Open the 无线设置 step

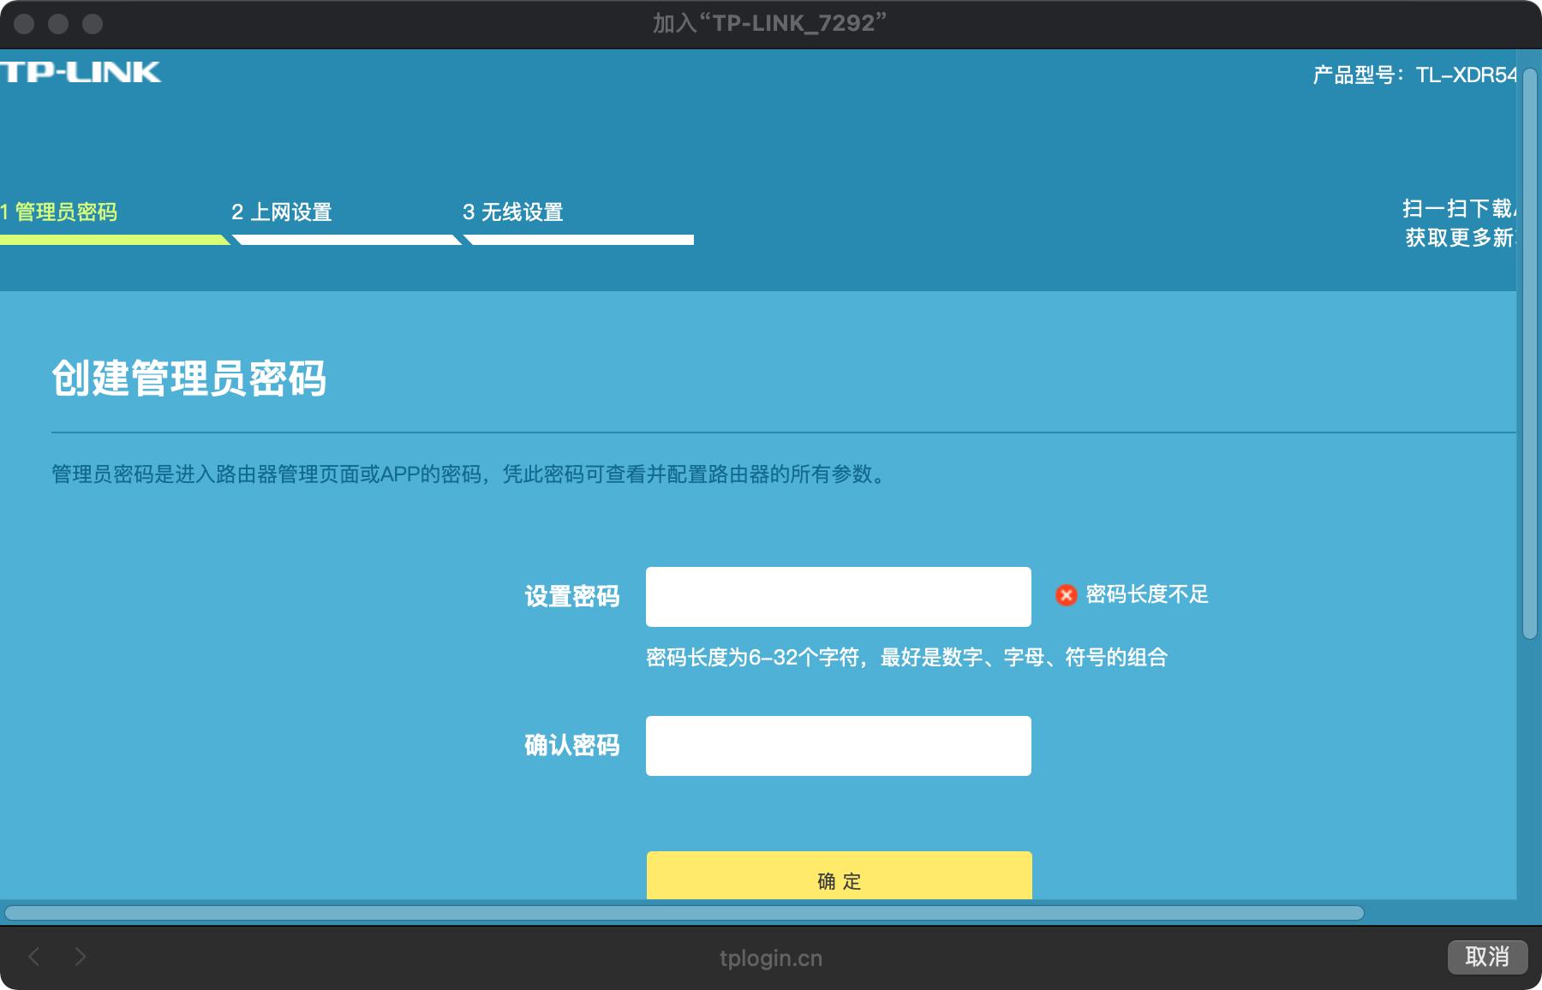(514, 212)
